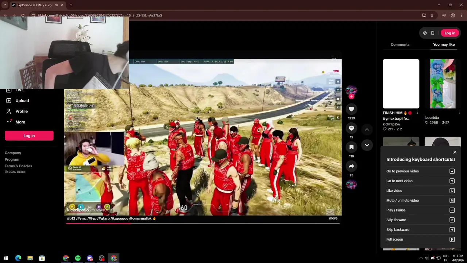Click the Go to next video shortcut key icon
The width and height of the screenshot is (467, 263).
point(452,181)
